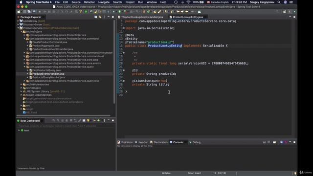The height and width of the screenshot is (176, 313).
Task: Open the Refactor menu
Action: [89, 2]
